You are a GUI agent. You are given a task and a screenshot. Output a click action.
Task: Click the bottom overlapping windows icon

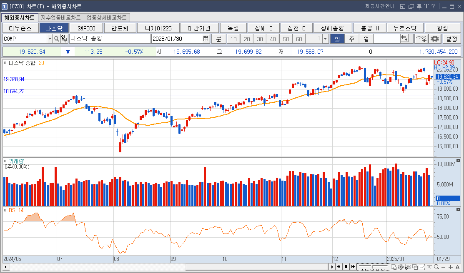tap(415, 267)
